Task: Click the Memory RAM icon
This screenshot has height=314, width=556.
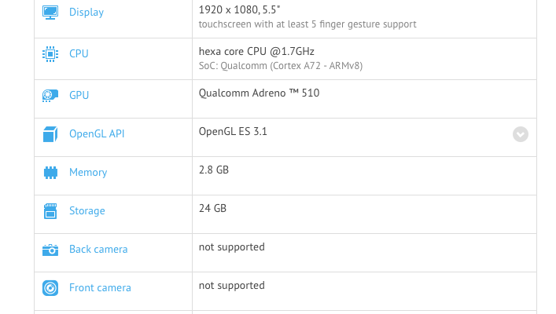Action: (x=50, y=173)
